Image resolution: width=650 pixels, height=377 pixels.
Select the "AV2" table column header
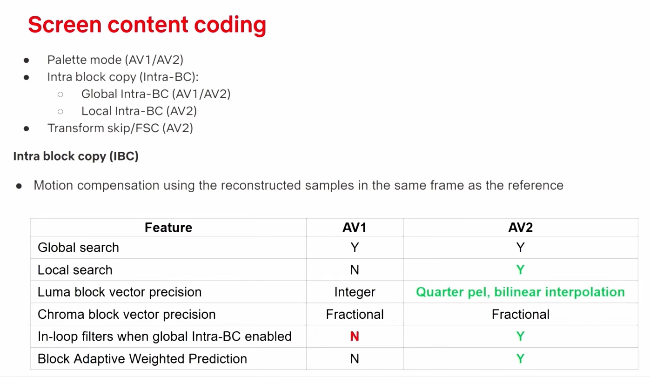(520, 228)
